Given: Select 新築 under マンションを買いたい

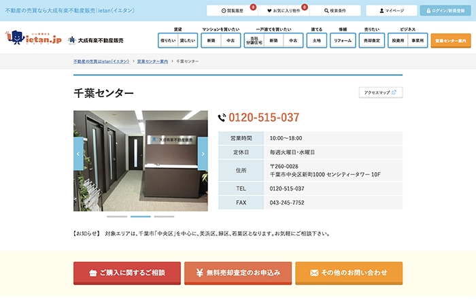Looking at the screenshot, I should (x=211, y=40).
